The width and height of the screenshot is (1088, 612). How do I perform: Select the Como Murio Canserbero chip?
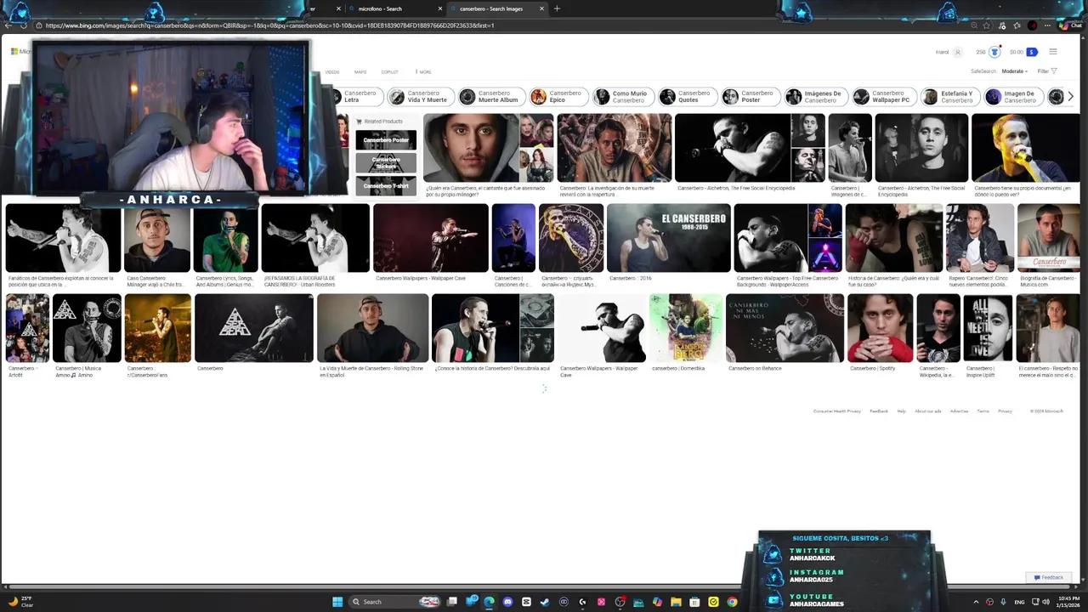[622, 97]
